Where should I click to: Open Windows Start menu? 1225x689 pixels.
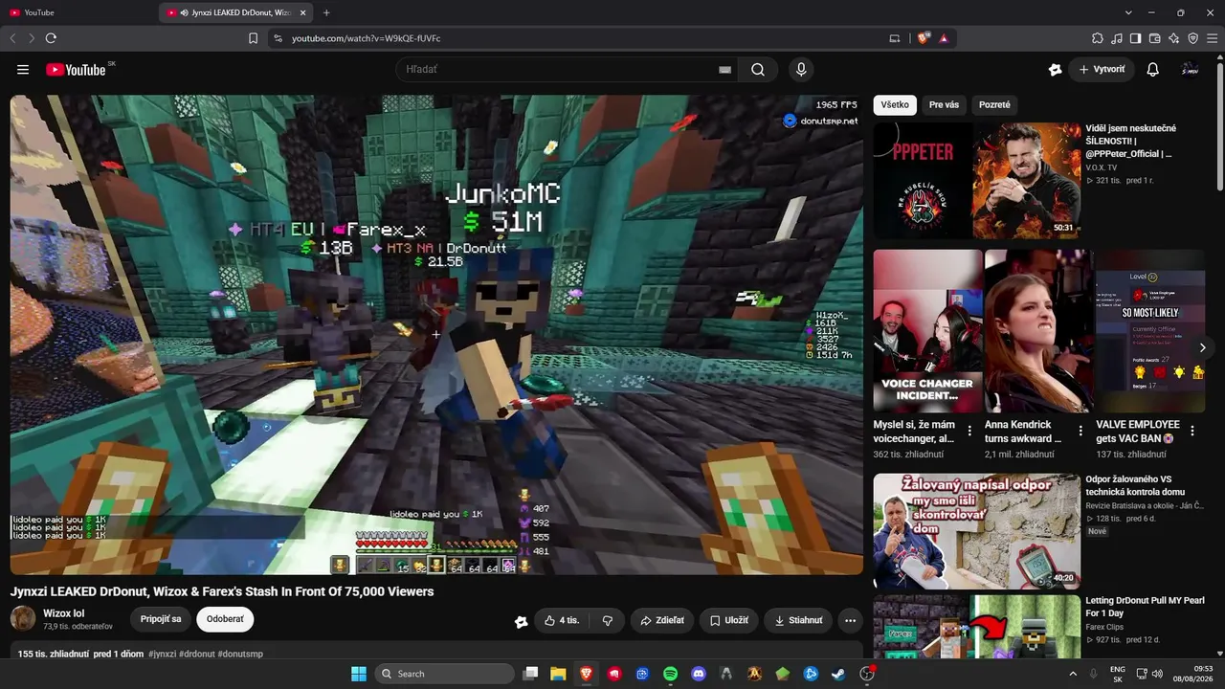(359, 674)
